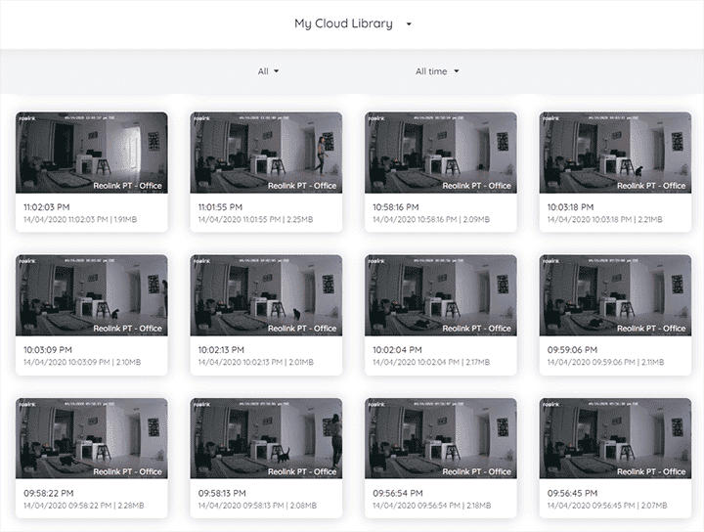Click the 09:58:22 PM file details line
704x532 pixels.
(x=79, y=505)
